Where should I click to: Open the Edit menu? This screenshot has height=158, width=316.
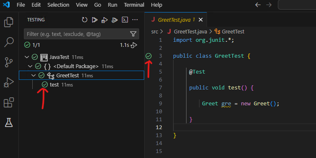click(36, 5)
